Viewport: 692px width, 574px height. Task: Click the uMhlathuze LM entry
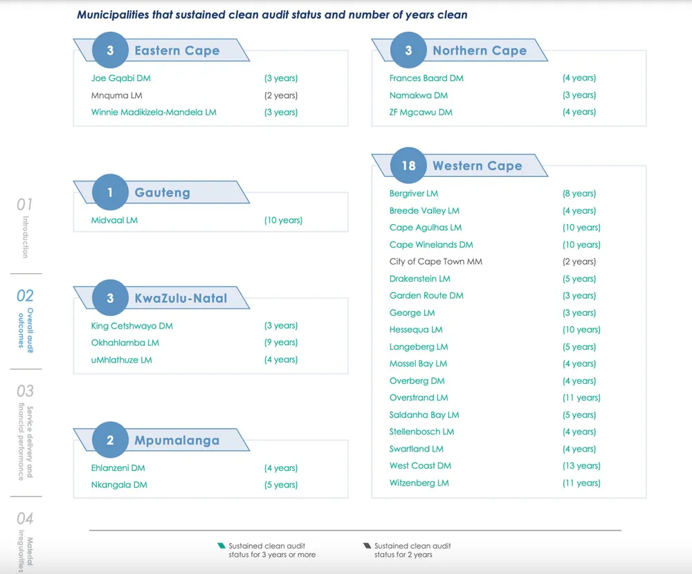[121, 360]
